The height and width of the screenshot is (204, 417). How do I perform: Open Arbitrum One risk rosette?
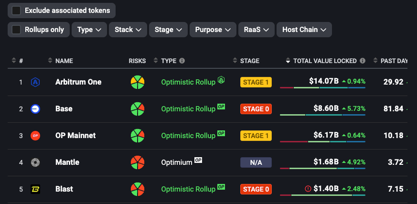[138, 82]
